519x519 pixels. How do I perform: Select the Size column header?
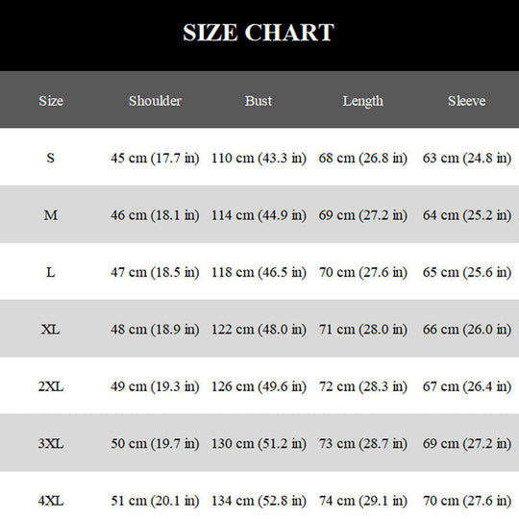coord(51,101)
